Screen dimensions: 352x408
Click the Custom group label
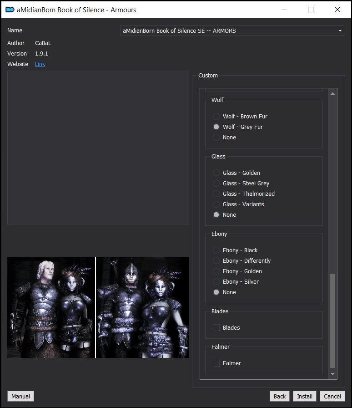click(x=208, y=76)
